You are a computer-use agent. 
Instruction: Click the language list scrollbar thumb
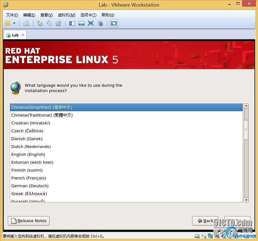(x=246, y=130)
